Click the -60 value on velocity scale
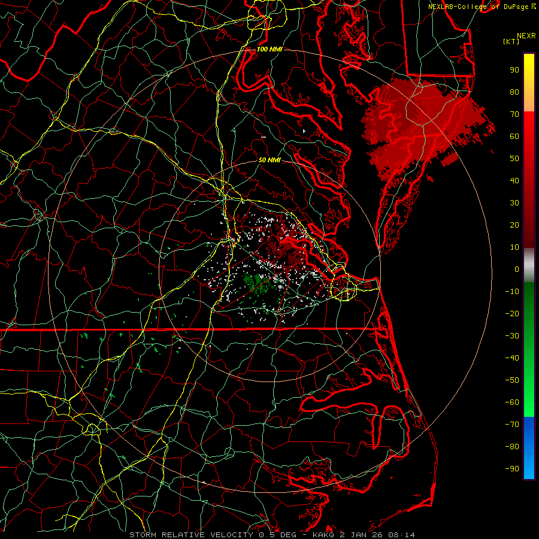 [512, 402]
